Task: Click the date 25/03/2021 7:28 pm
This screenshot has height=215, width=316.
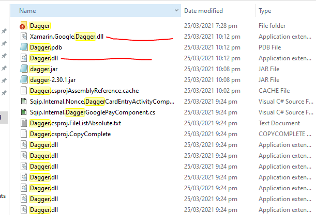Action: (210, 26)
